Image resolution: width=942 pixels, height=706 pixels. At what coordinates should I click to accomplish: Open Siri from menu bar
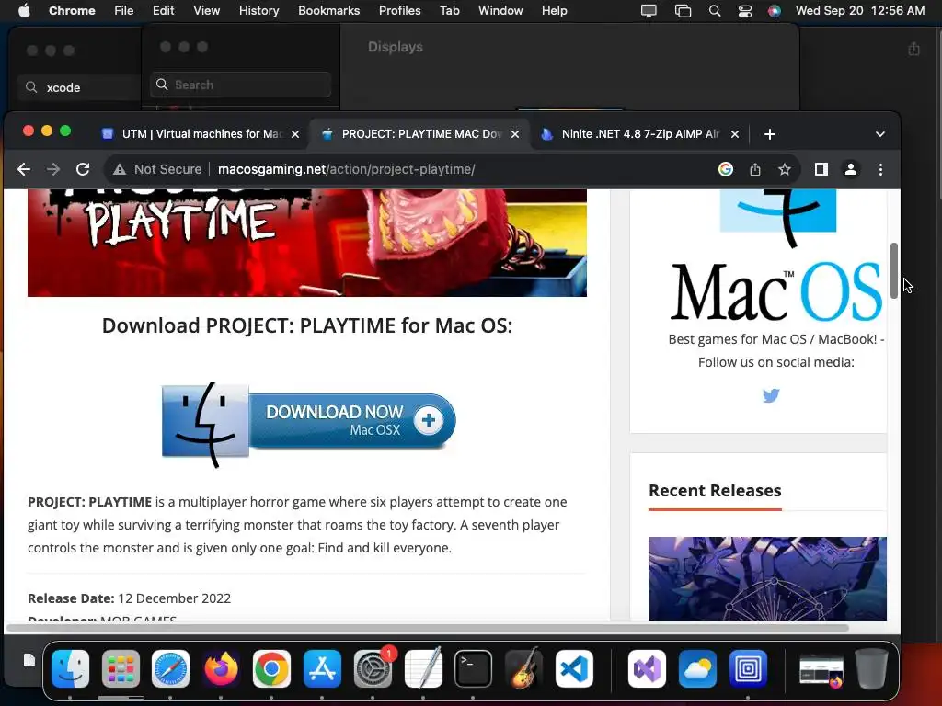(775, 11)
